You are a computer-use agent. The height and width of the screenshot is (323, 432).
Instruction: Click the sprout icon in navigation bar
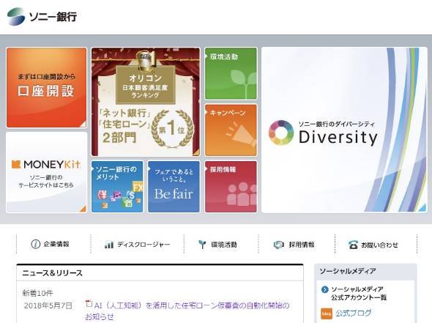pyautogui.click(x=202, y=245)
